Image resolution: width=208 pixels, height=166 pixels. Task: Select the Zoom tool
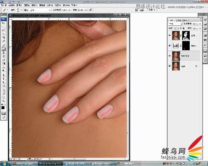(3, 101)
